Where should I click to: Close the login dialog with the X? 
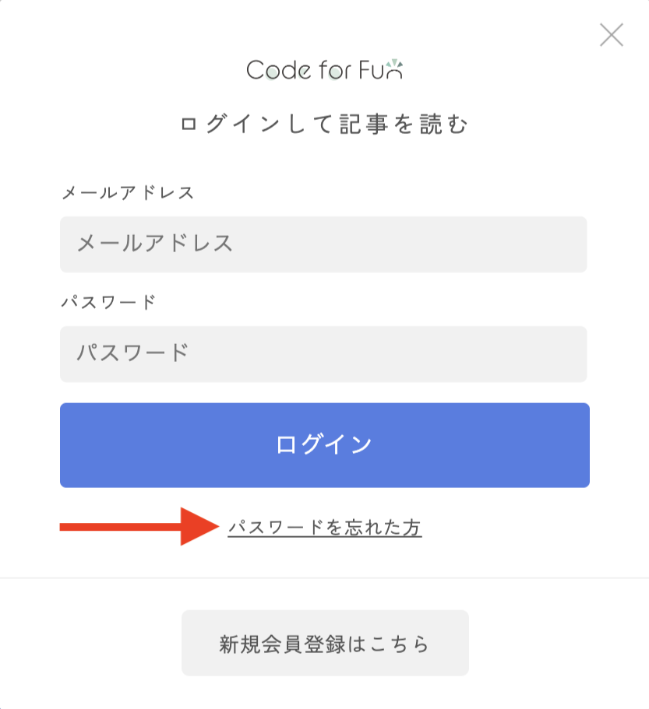point(612,35)
